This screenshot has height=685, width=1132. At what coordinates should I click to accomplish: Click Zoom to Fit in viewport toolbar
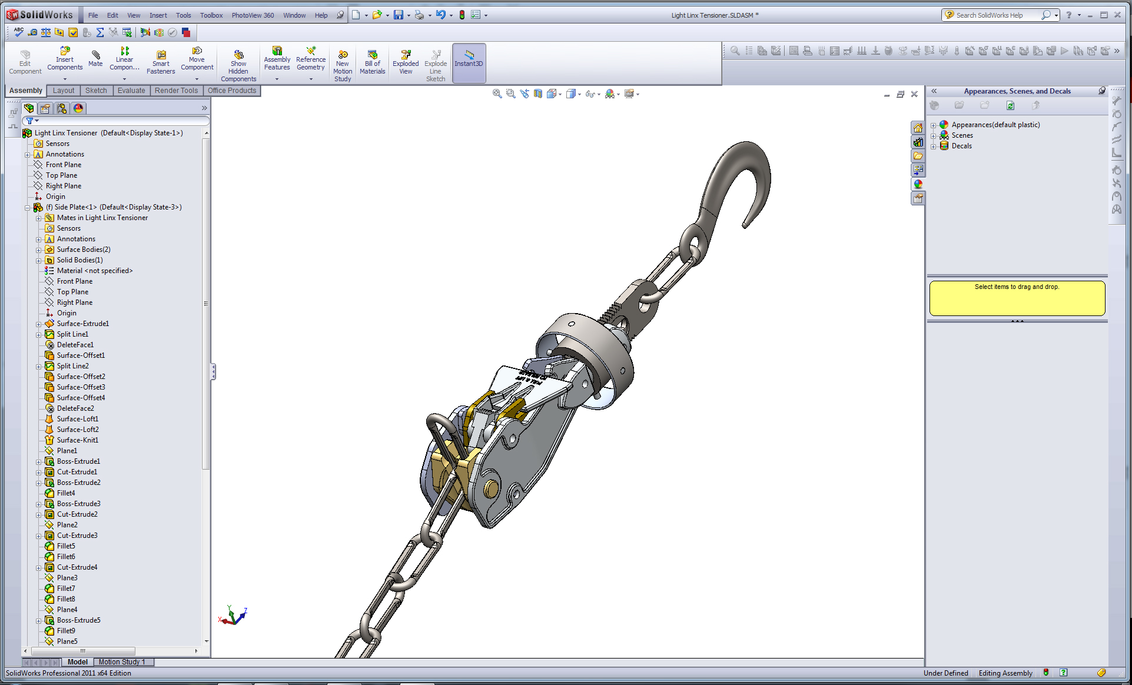pyautogui.click(x=497, y=94)
